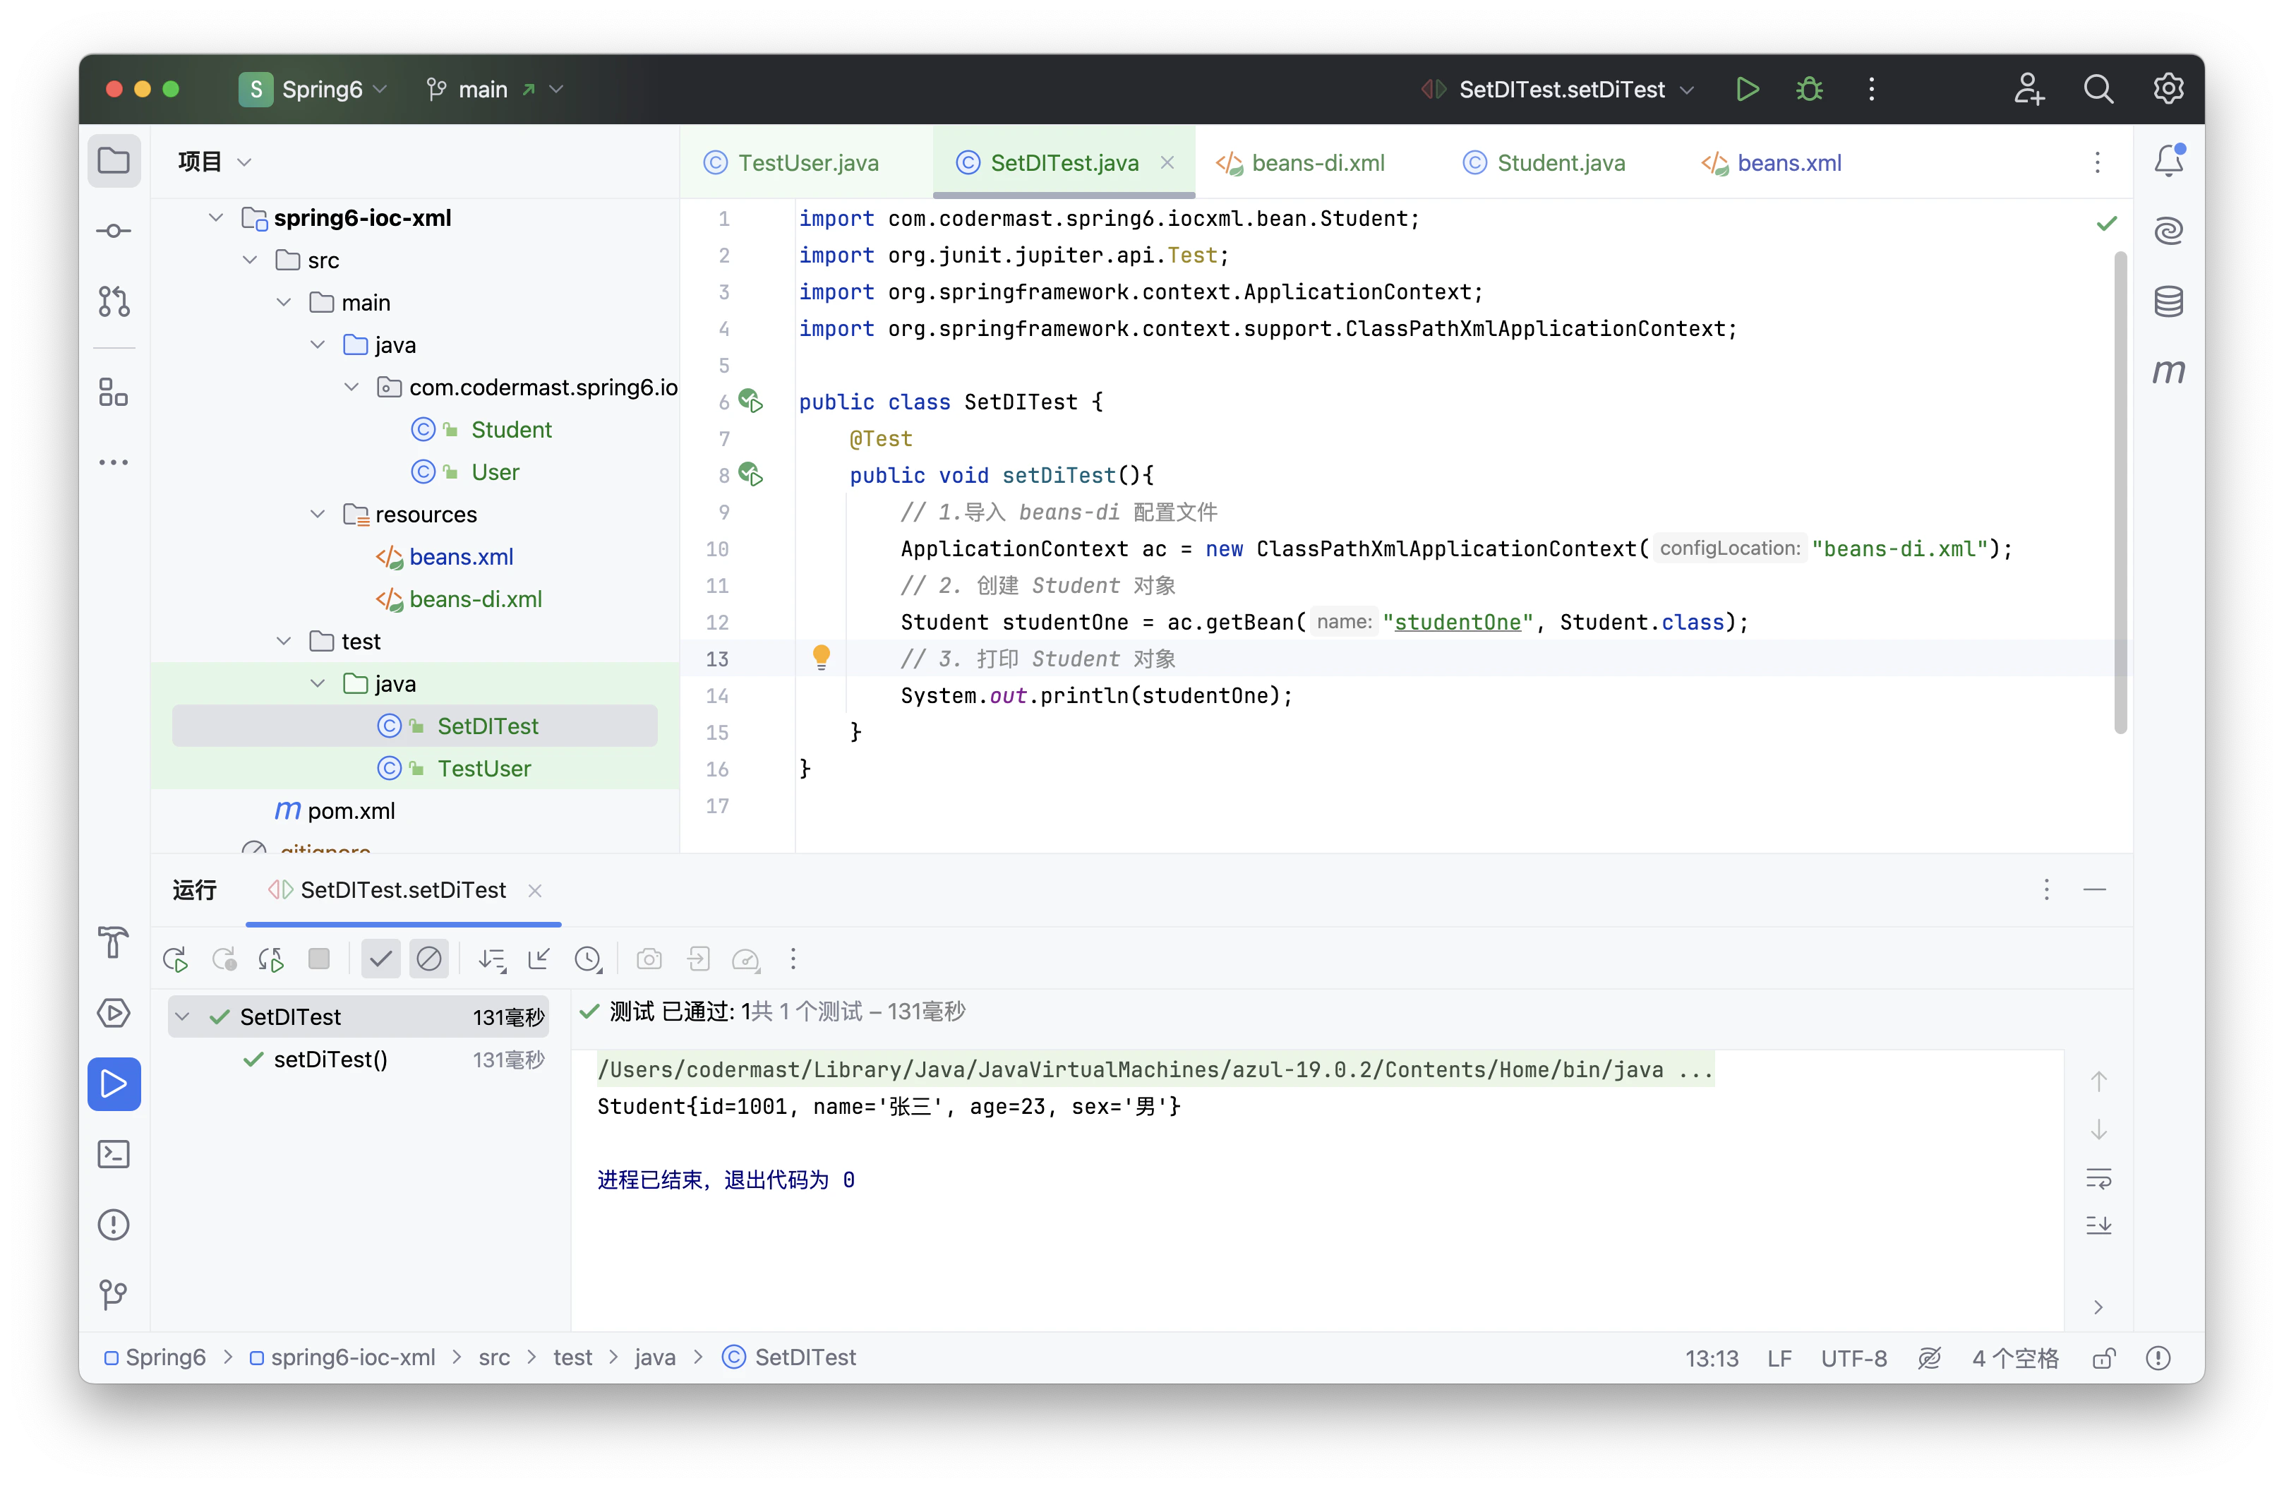Open the Terminal tool window
The width and height of the screenshot is (2284, 1488).
point(113,1154)
